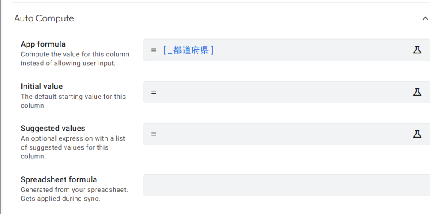Click the Suggested values flask icon

[417, 134]
